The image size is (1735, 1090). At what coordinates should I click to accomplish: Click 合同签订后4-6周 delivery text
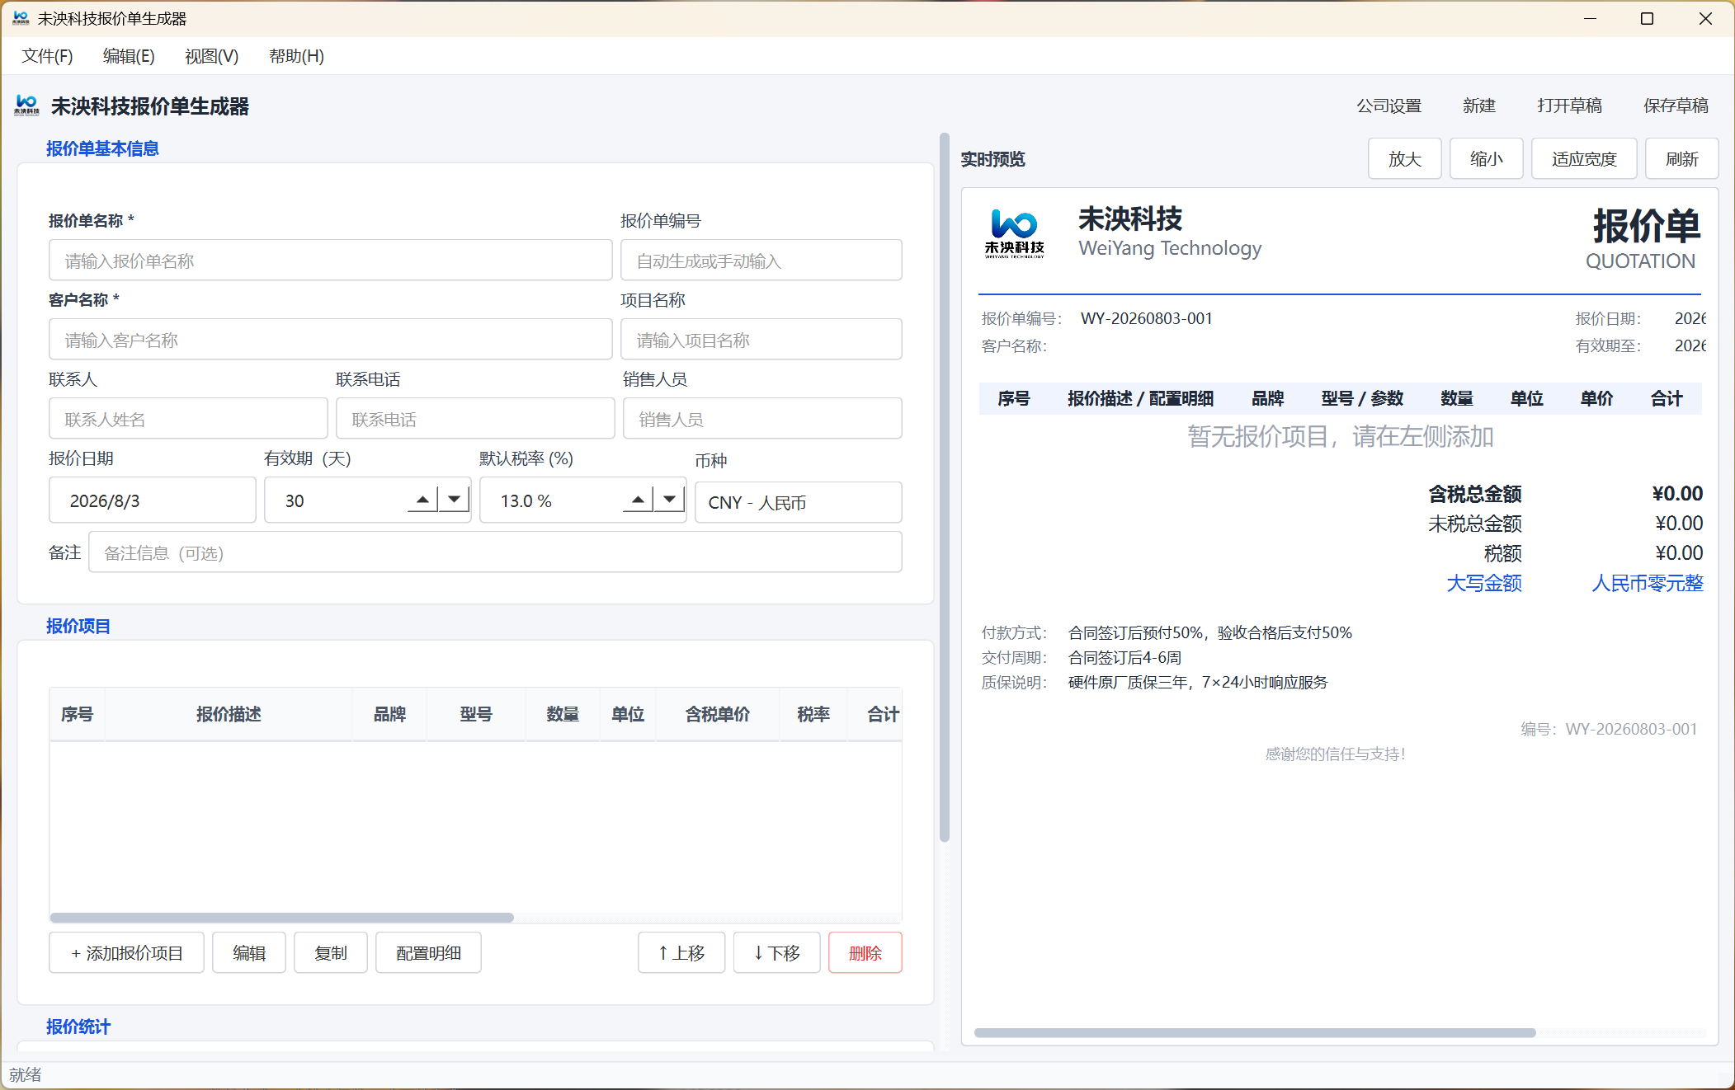pyautogui.click(x=1124, y=657)
